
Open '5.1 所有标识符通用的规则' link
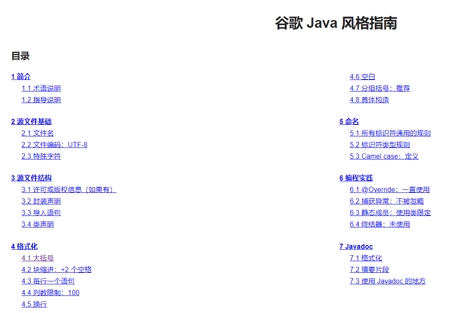[x=390, y=133]
